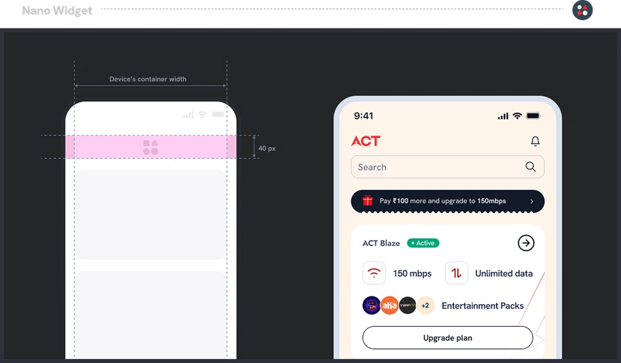Click wireframe phone's faded signal icon
The width and height of the screenshot is (621, 363).
click(188, 115)
